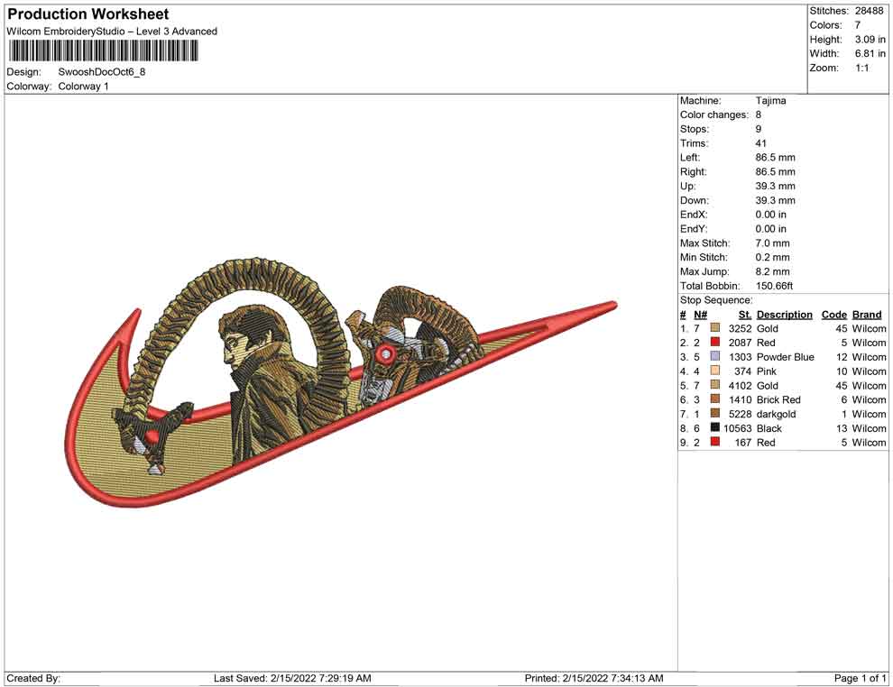Click the 'Description' column header
The image size is (893, 687).
pos(784,315)
